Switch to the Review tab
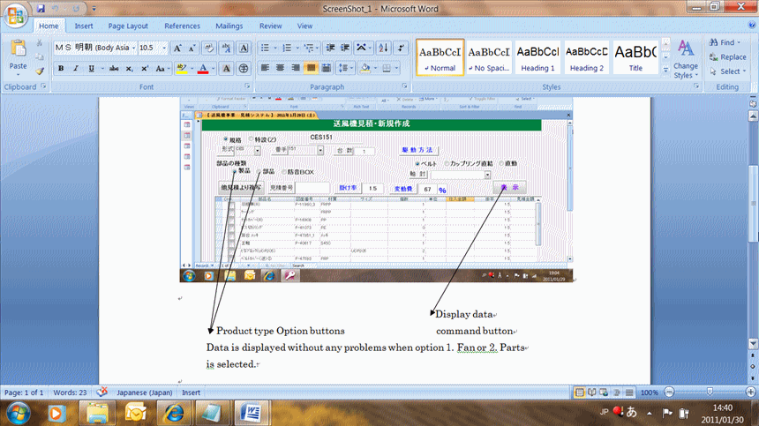The height and width of the screenshot is (426, 759). (x=271, y=26)
